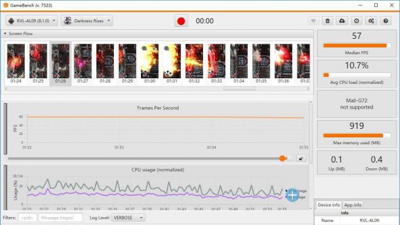
Task: Select the 01:25 screenshot thumbnail
Action: [38, 63]
